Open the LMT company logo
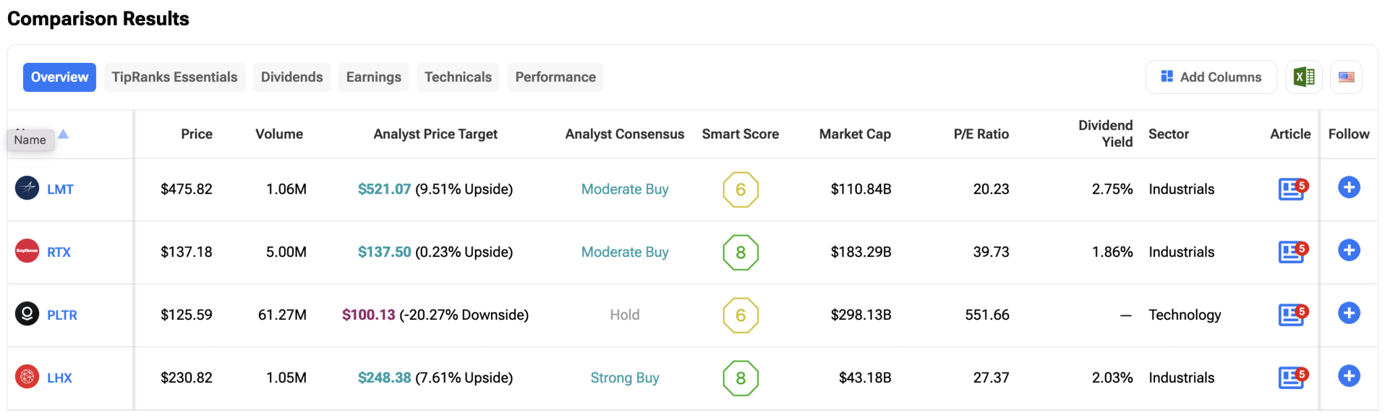Image resolution: width=1385 pixels, height=416 pixels. click(x=27, y=188)
